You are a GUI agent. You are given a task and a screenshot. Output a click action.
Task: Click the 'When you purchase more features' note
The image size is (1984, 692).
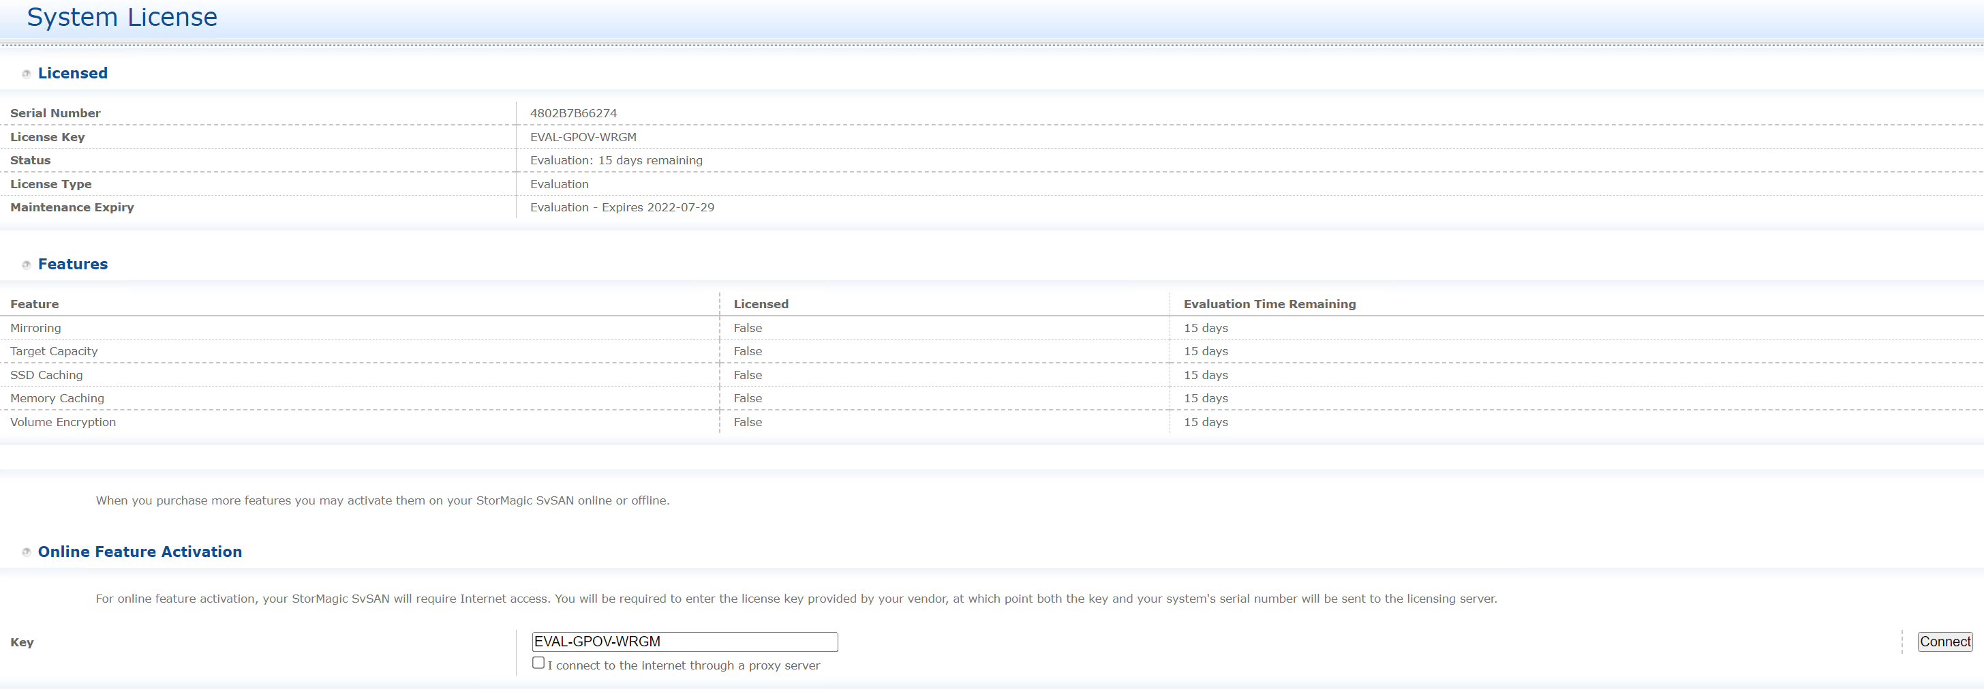(382, 501)
